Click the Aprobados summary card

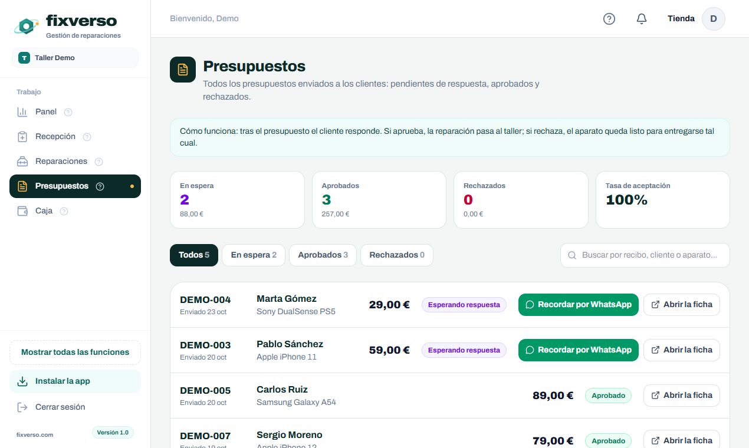pos(379,200)
